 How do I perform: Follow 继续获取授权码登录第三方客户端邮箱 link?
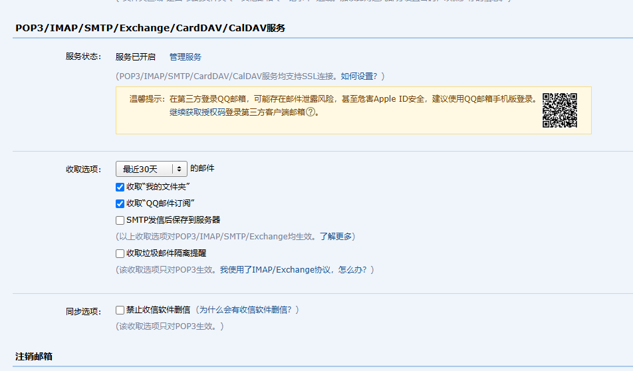(x=237, y=112)
